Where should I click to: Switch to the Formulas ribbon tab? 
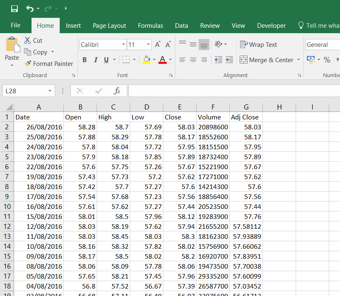(x=150, y=25)
